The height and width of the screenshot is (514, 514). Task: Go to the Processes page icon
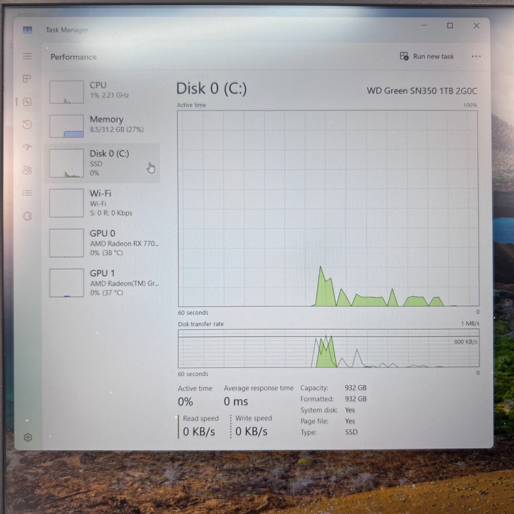(27, 79)
